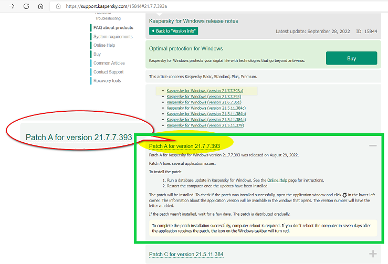This screenshot has height=264, width=388.
Task: Go to the browser home icon
Action: (x=40, y=6)
